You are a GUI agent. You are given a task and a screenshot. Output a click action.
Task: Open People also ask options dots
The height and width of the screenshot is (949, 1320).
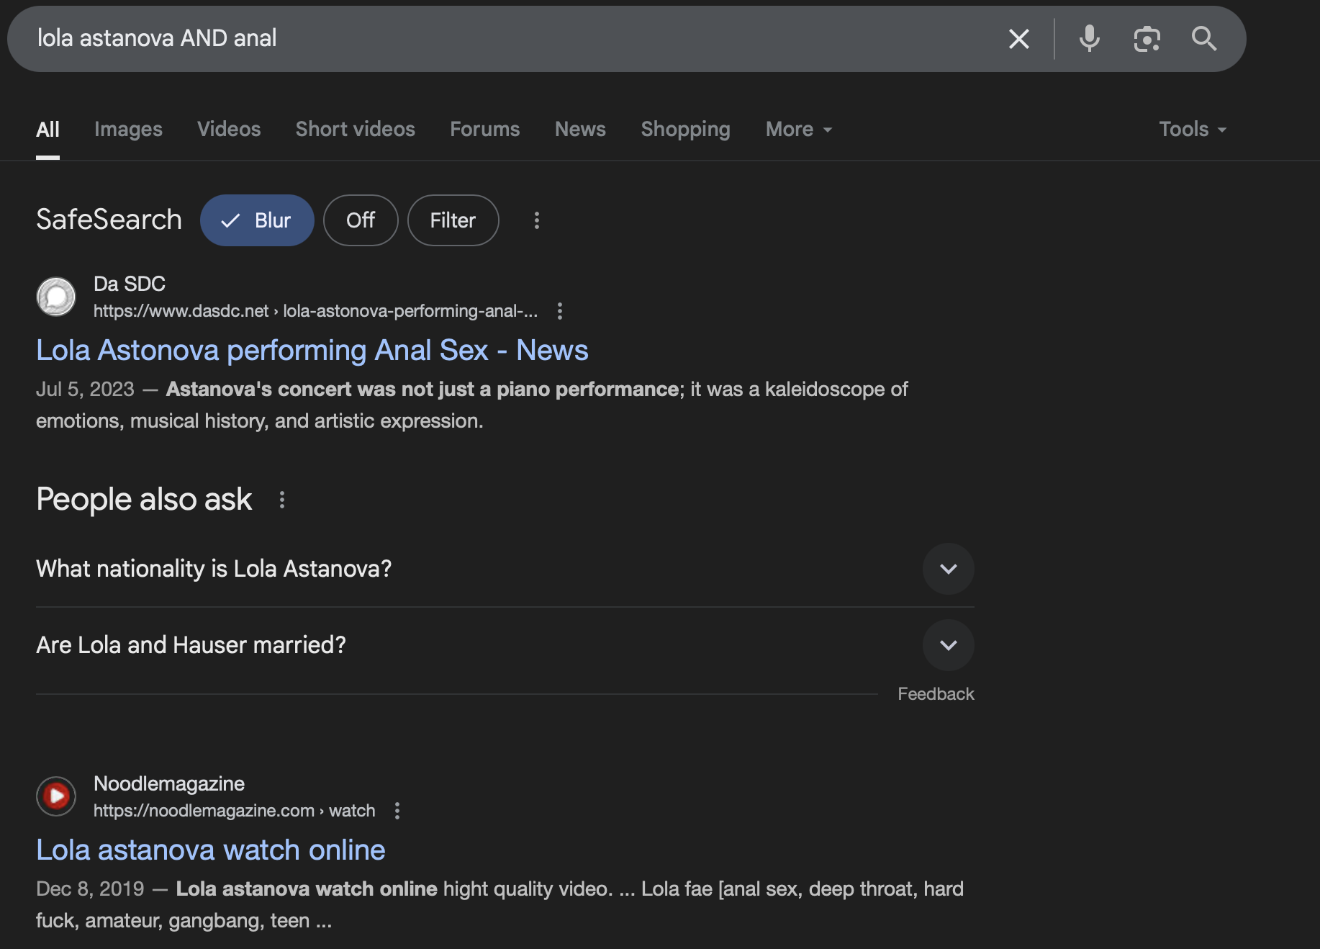coord(282,500)
